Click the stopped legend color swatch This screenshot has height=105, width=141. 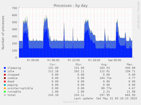5,75
